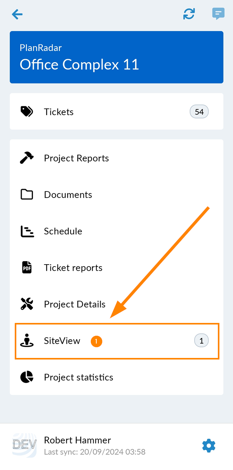The width and height of the screenshot is (233, 470).
Task: Click the Tickets tag icon
Action: click(x=27, y=112)
